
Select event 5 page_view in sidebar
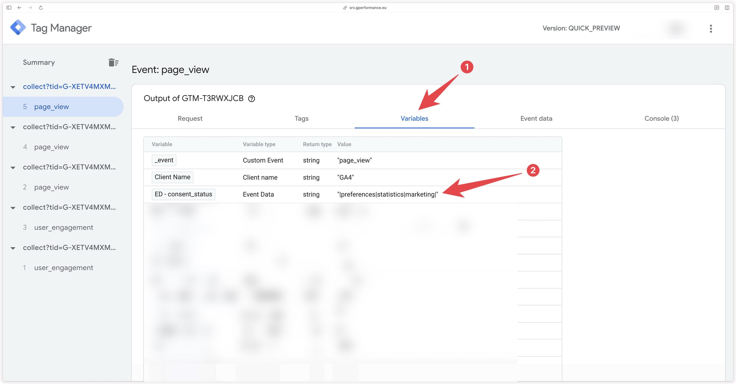(63, 107)
